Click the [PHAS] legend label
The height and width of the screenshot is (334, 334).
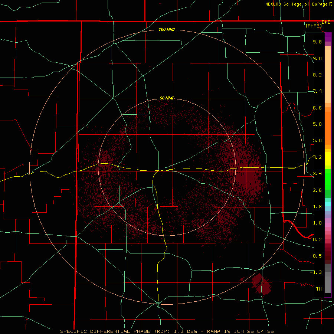pyautogui.click(x=314, y=26)
